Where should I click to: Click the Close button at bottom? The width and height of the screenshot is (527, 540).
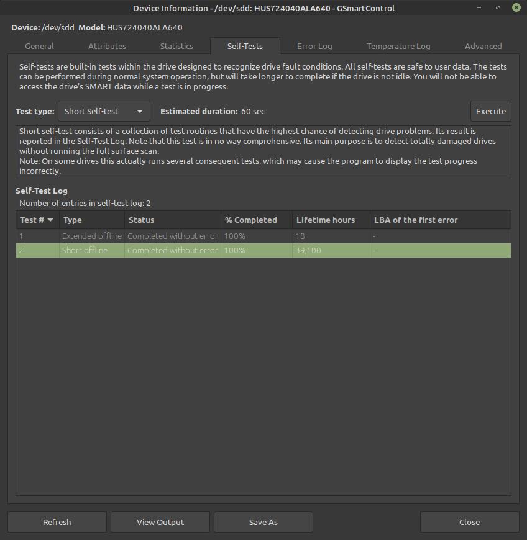pos(469,522)
